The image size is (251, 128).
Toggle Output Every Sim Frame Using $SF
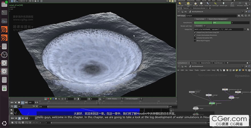195,33
